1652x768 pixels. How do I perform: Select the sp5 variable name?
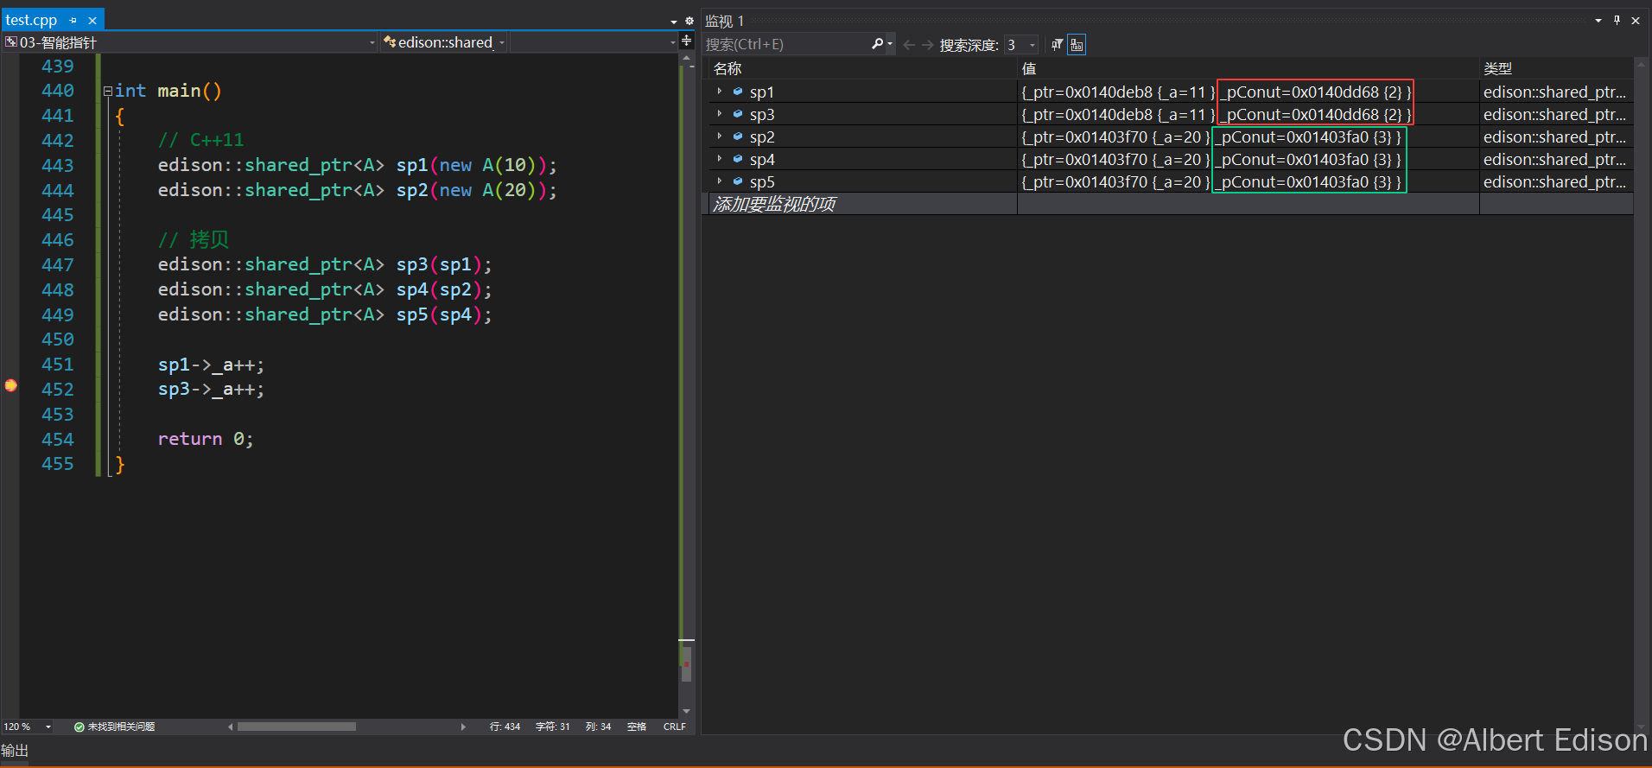(762, 182)
